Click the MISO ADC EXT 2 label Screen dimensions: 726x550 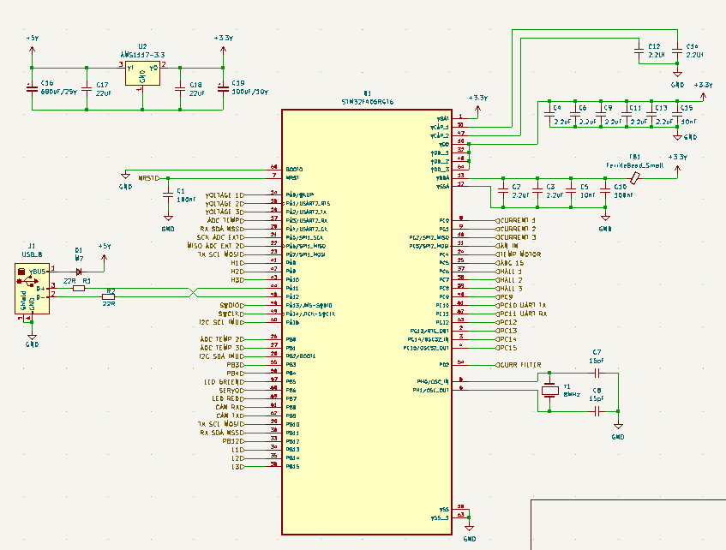216,246
